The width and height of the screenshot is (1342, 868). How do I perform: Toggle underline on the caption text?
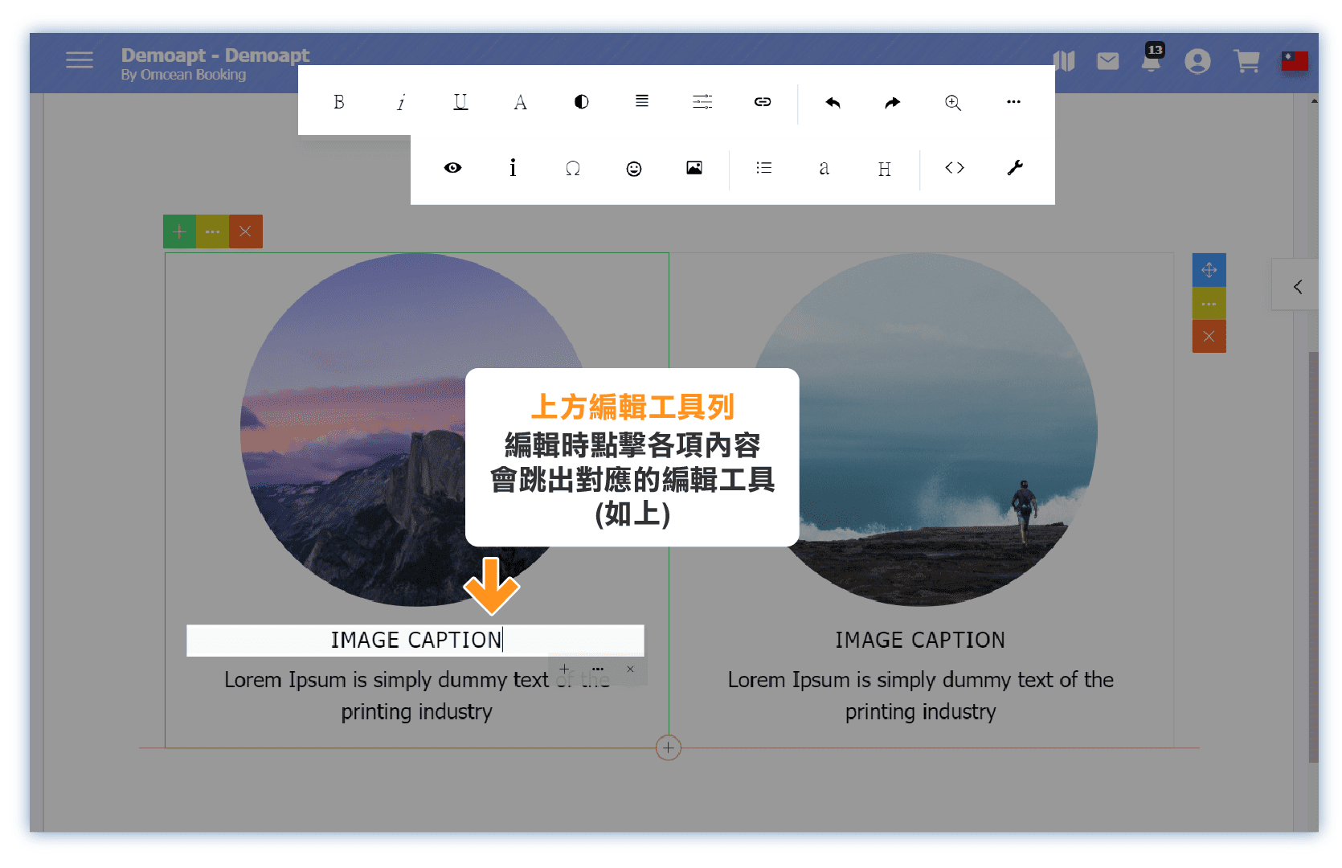coord(460,102)
